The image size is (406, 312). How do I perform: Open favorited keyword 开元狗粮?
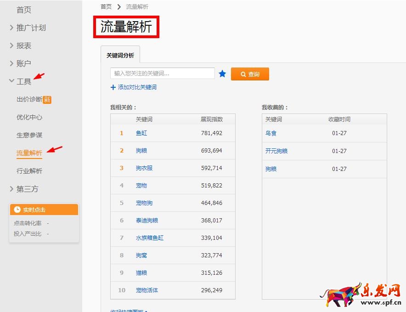coord(276,151)
